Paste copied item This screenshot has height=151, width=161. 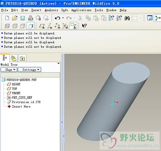[96, 18]
